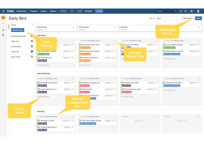Open the settings gear menu
Viewport: 204px width, 145px height.
point(192,11)
